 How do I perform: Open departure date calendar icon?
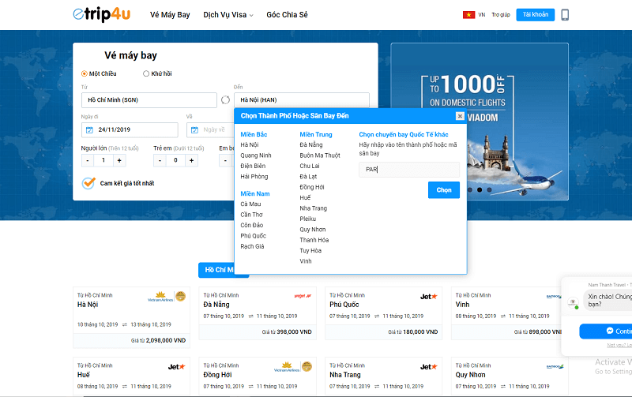pyautogui.click(x=89, y=129)
